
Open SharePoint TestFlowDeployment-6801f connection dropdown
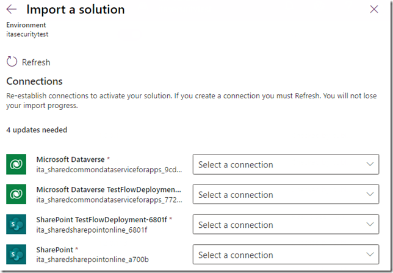pyautogui.click(x=286, y=224)
